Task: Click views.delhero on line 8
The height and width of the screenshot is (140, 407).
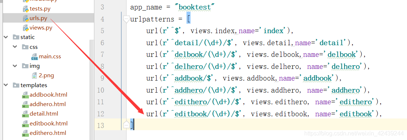Action: click(273, 66)
